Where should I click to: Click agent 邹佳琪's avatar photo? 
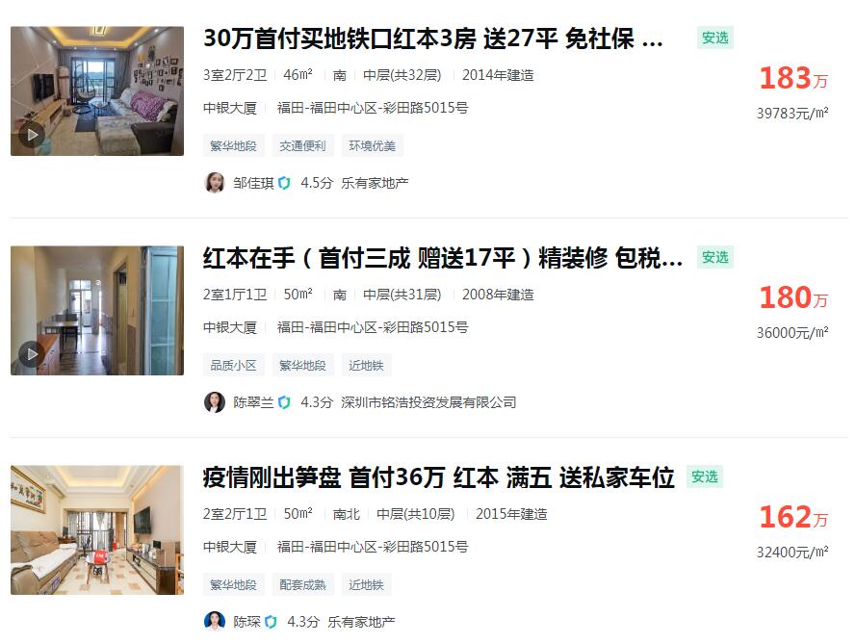tap(214, 183)
